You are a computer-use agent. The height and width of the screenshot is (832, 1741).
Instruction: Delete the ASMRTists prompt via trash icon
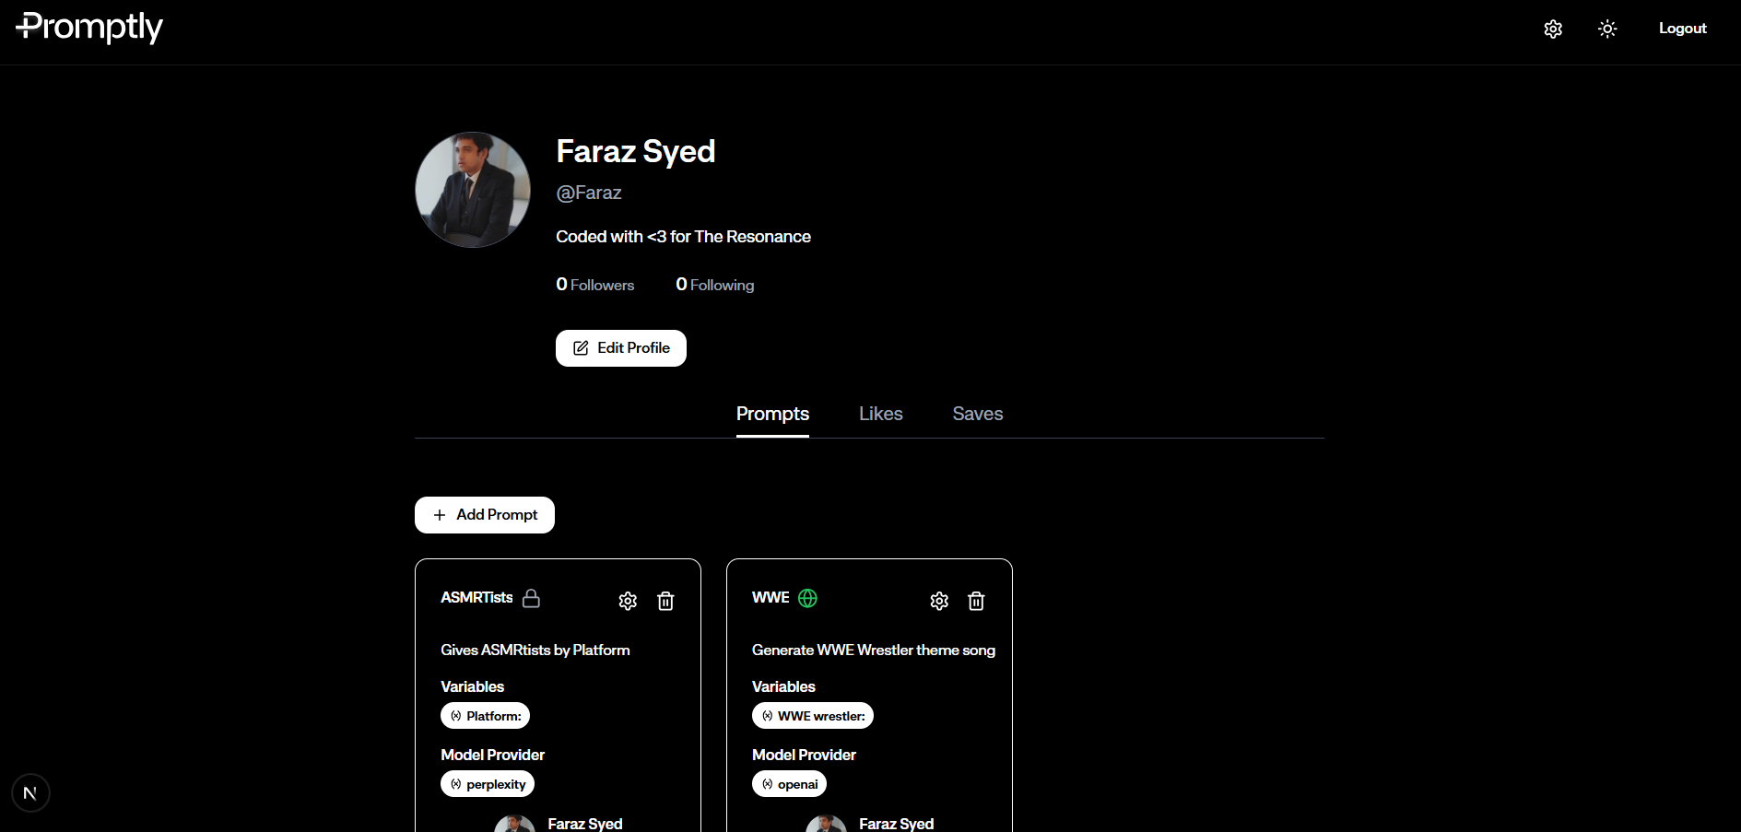(665, 601)
